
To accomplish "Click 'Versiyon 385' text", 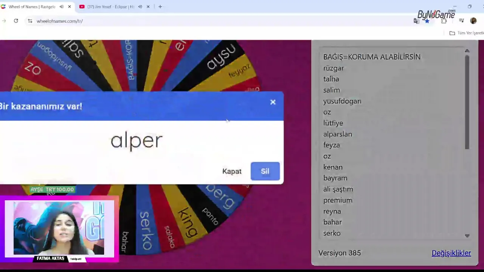I will pos(340,253).
